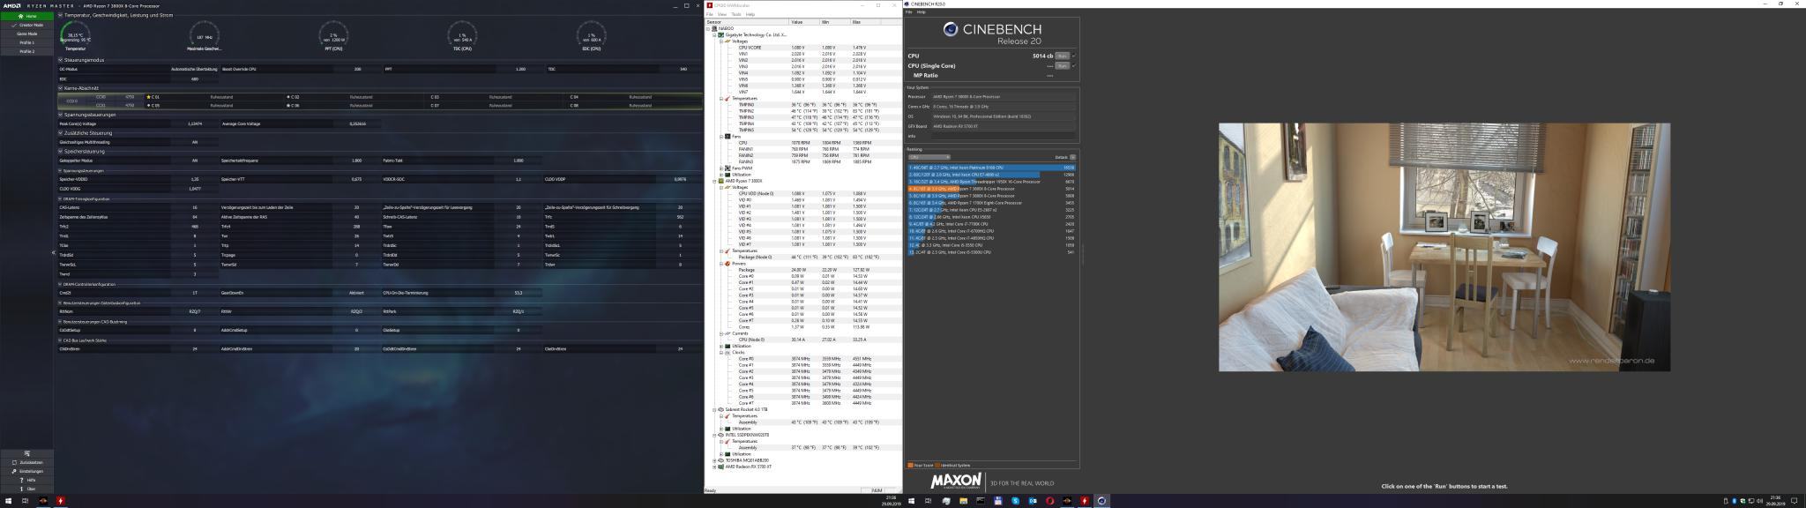
Task: Select Profile 2 in Ryzen Master sidebar
Action: click(27, 51)
